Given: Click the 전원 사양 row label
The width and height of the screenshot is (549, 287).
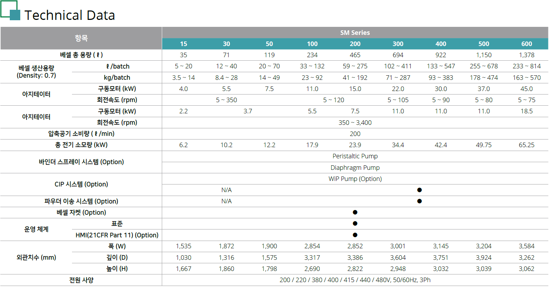Looking at the screenshot, I should click(x=81, y=280).
